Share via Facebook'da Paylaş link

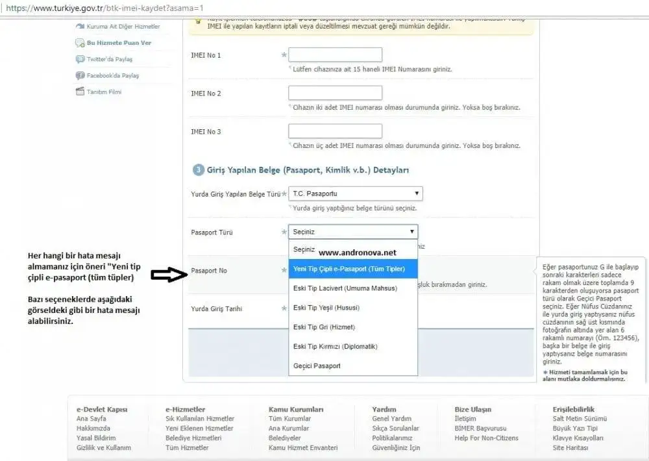click(x=113, y=75)
